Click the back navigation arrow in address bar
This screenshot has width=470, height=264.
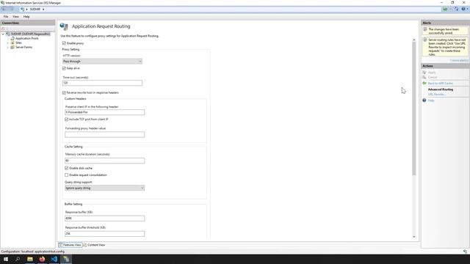click(4, 10)
